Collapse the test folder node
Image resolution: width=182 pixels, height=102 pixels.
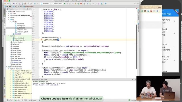click(9, 36)
